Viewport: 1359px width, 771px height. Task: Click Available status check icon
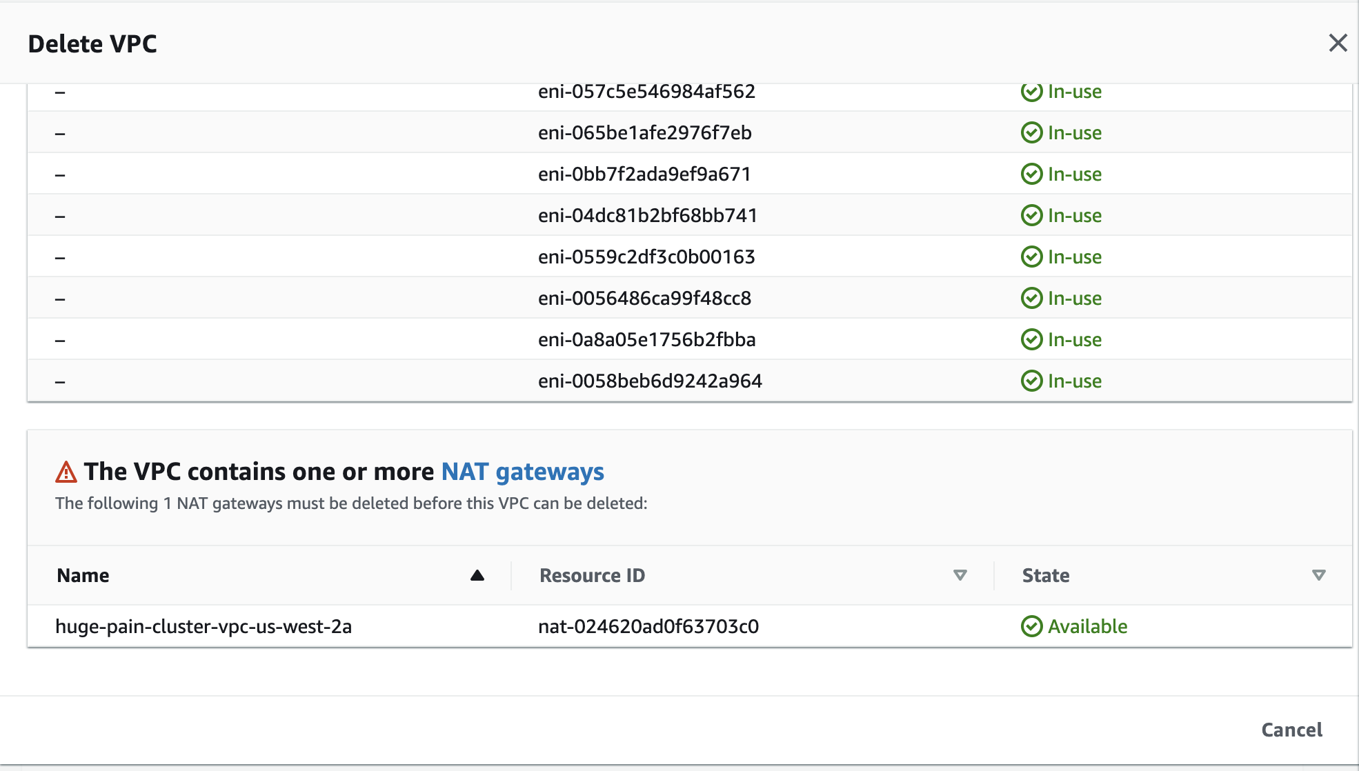tap(1031, 626)
